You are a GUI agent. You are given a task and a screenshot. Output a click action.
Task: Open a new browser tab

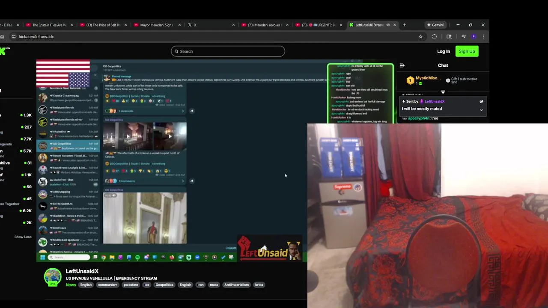tap(404, 25)
